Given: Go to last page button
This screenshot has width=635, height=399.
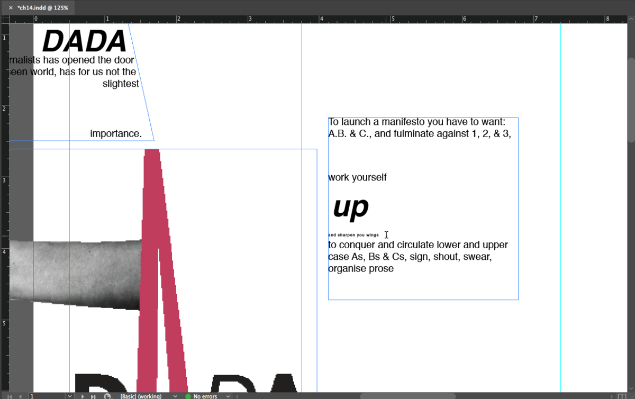Looking at the screenshot, I should (x=93, y=396).
